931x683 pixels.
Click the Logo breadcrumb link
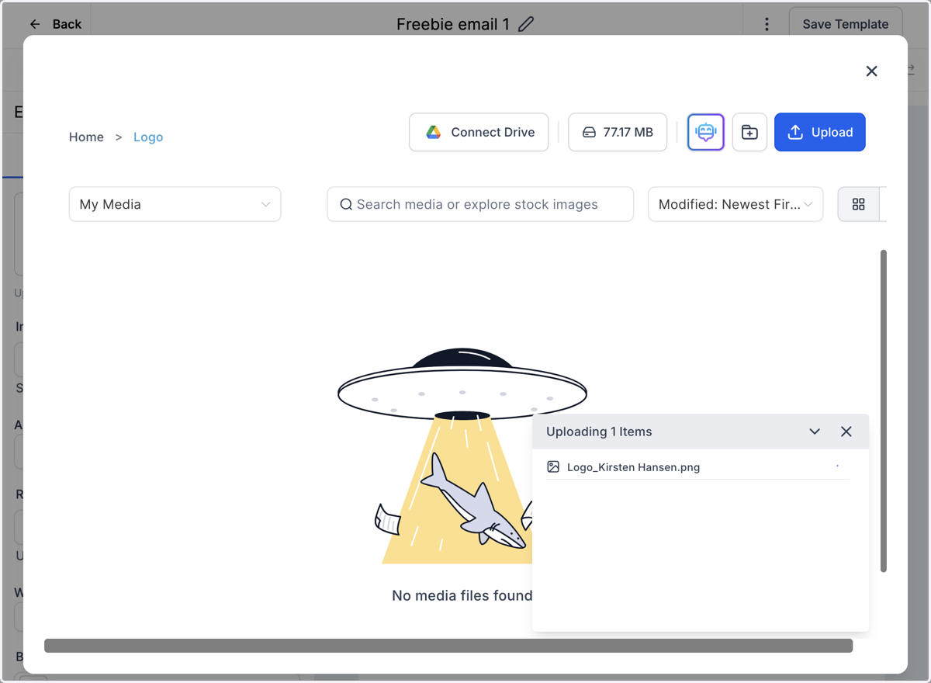point(148,137)
